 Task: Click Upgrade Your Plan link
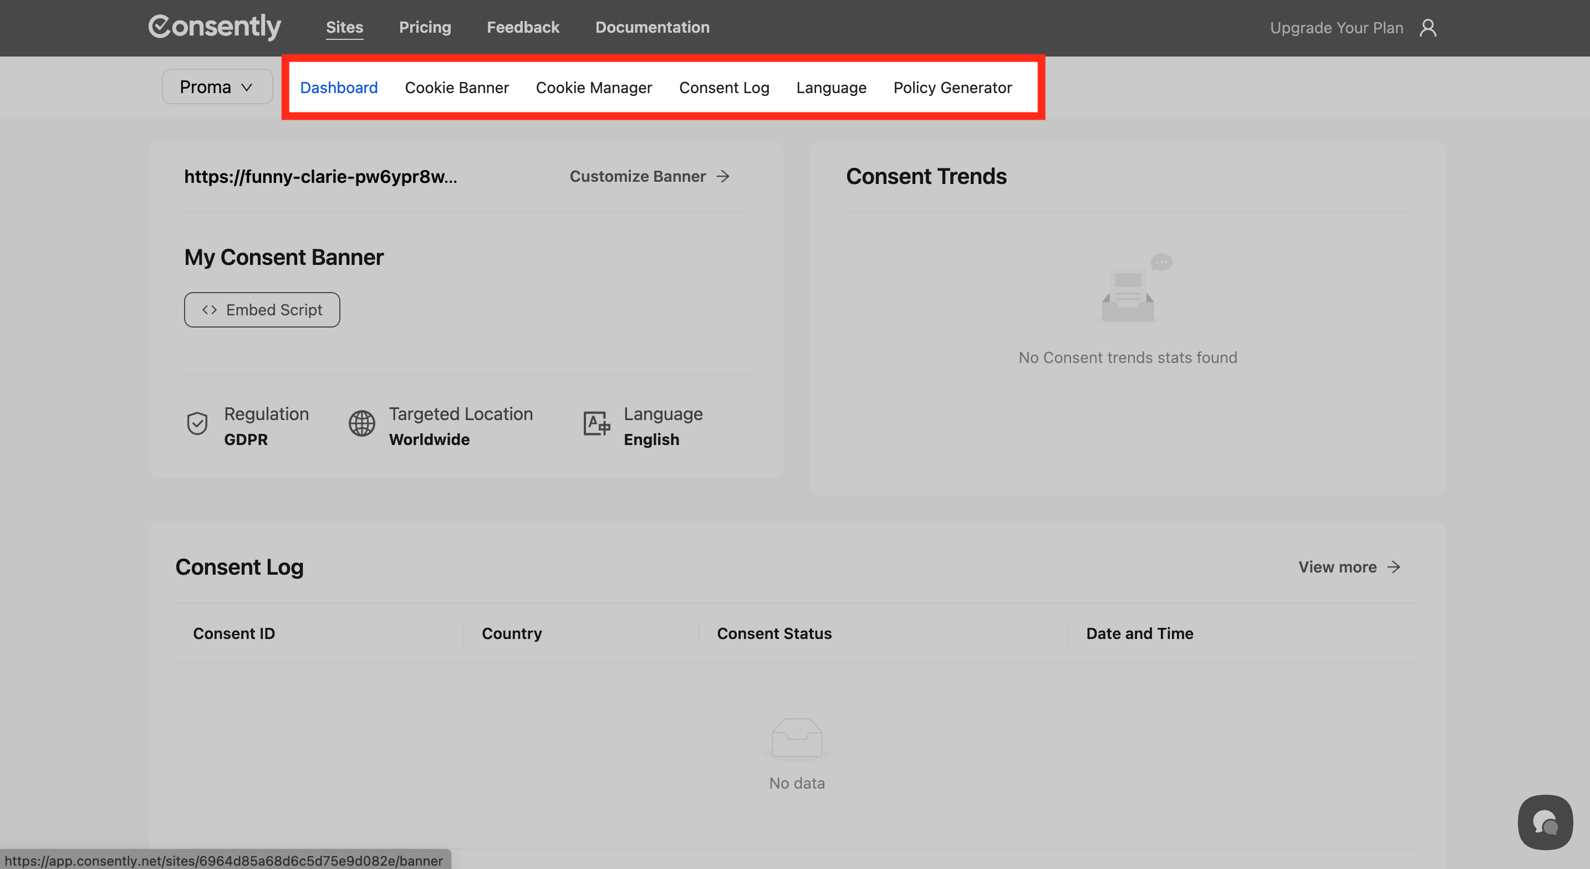pos(1336,28)
